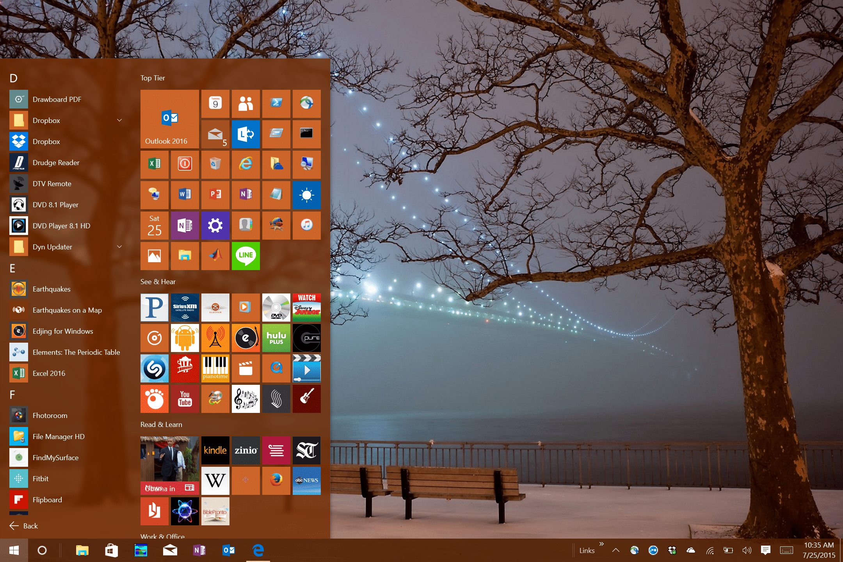The width and height of the screenshot is (843, 562).
Task: Open the Firefox tile
Action: coord(276,480)
